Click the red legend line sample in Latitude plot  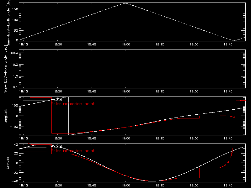pos(35,152)
